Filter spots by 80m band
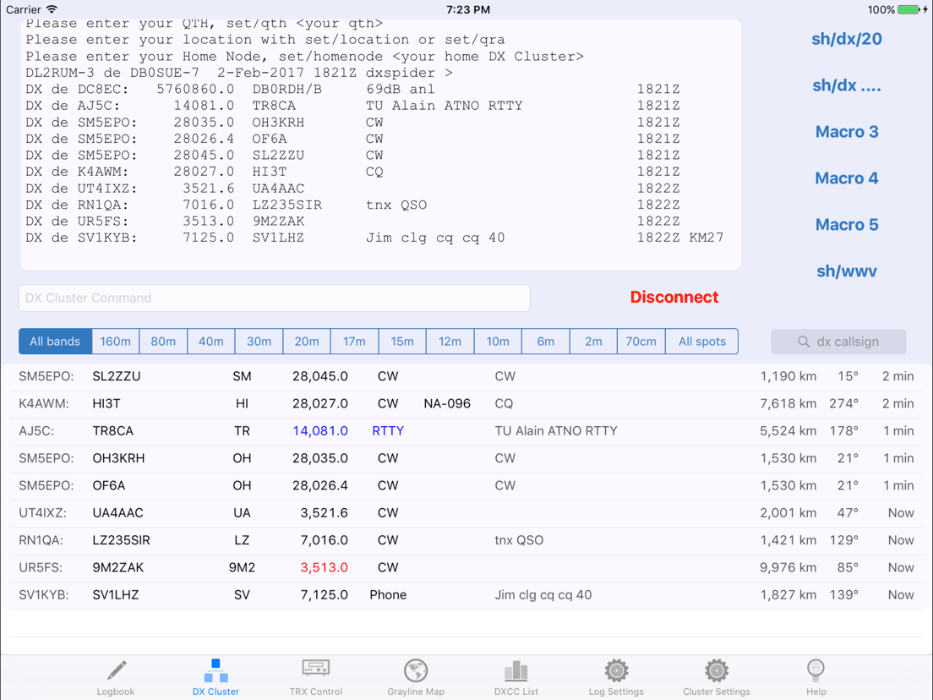The image size is (933, 700). point(163,342)
